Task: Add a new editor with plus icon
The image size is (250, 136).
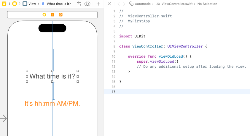Action: [98, 4]
